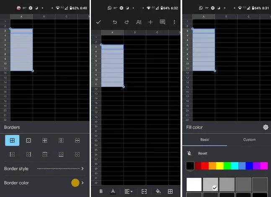
Task: Open borders icon in bottom toolbar
Action: click(170, 191)
